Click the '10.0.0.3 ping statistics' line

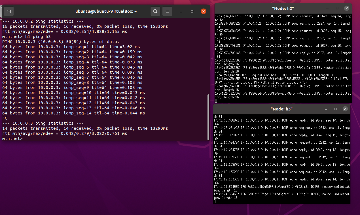coord(43,123)
